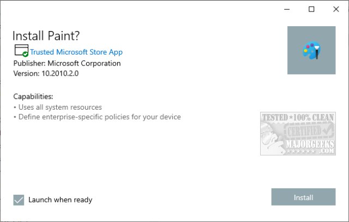Image resolution: width=349 pixels, height=222 pixels.
Task: Click the 'Launch when ready' label text
Action: [61, 200]
